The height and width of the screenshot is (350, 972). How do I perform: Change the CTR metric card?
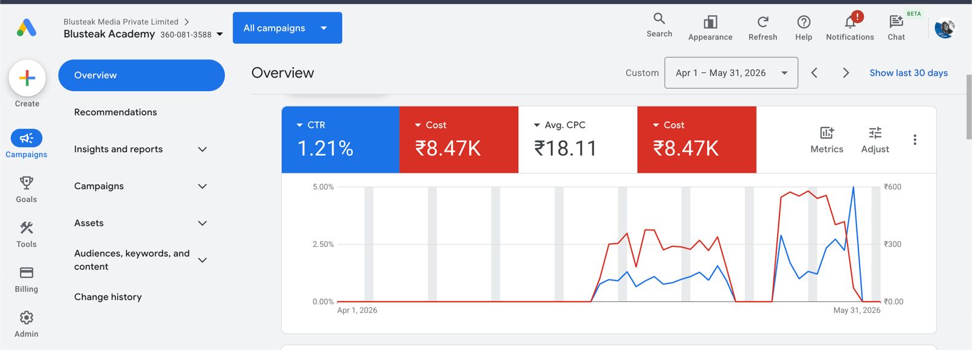tap(341, 140)
